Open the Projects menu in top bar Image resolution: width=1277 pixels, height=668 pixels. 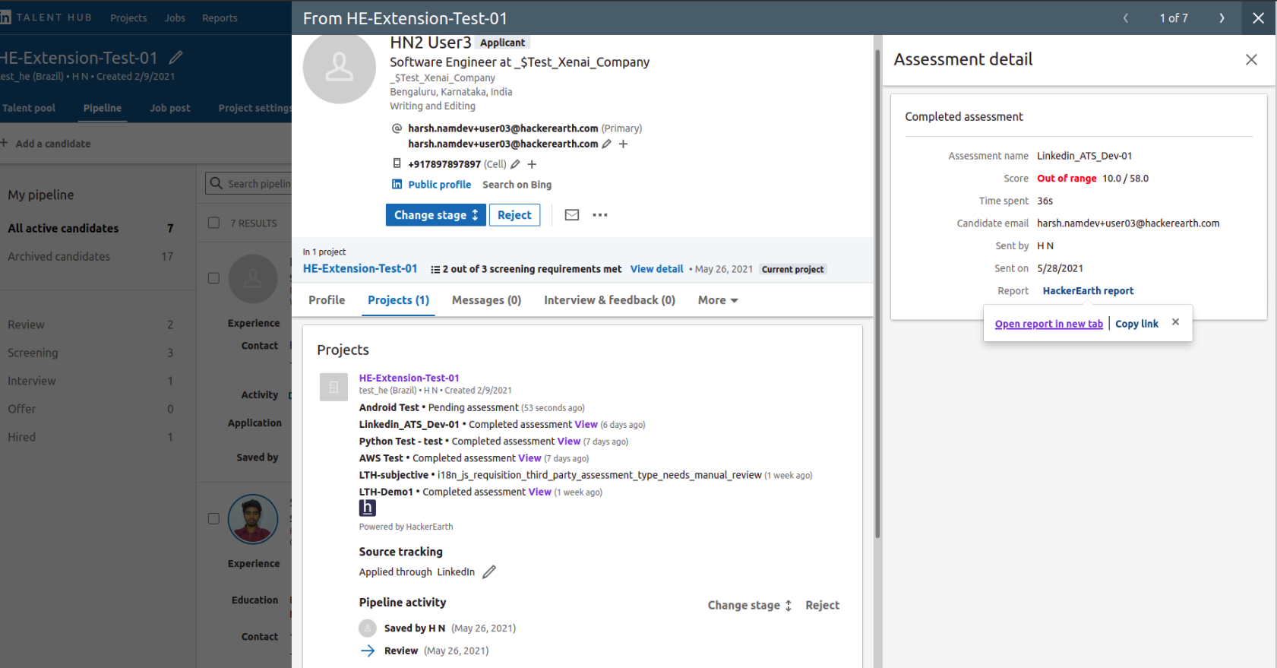click(x=128, y=17)
